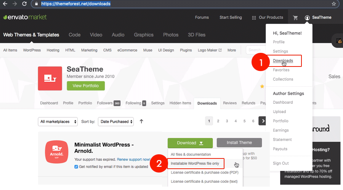Image resolution: width=343 pixels, height=190 pixels.
Task: Open the eCommerce subcategory
Action: coord(127,50)
